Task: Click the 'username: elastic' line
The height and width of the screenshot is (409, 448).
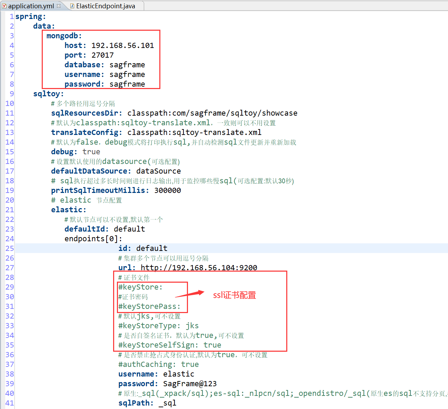Action: tap(156, 374)
